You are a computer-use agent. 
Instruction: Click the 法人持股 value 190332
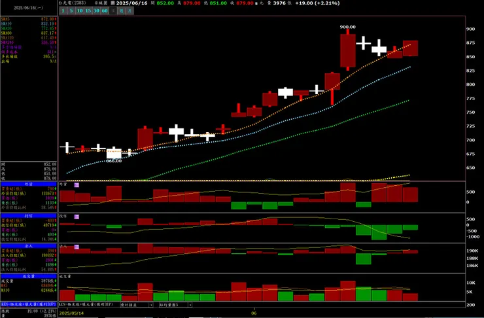[x=48, y=256]
